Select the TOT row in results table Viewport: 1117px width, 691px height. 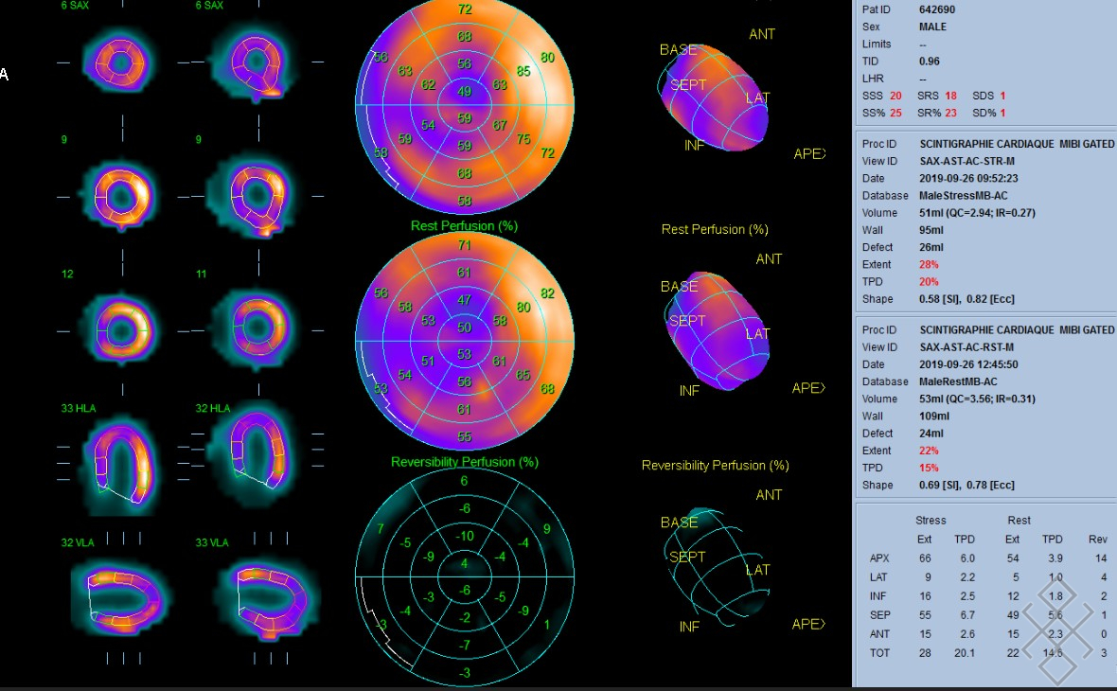click(x=879, y=653)
